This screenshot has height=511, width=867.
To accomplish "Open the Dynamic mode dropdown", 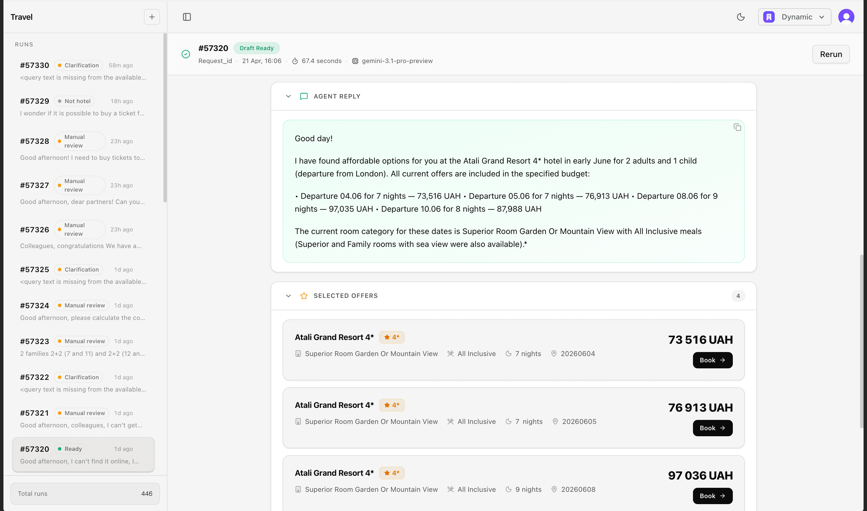I will (795, 17).
